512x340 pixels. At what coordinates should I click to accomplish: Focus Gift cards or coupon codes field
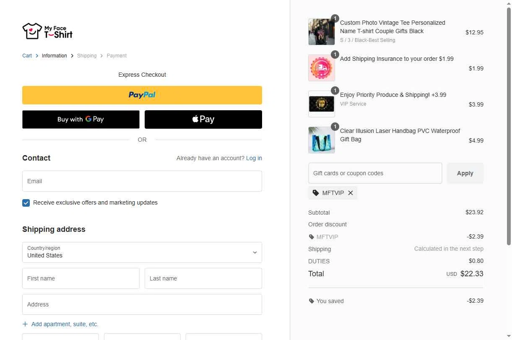(375, 173)
